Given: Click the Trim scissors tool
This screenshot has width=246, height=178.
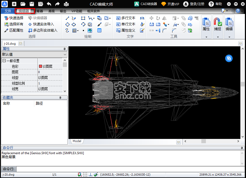Looking at the screenshot, I should 175,25.
